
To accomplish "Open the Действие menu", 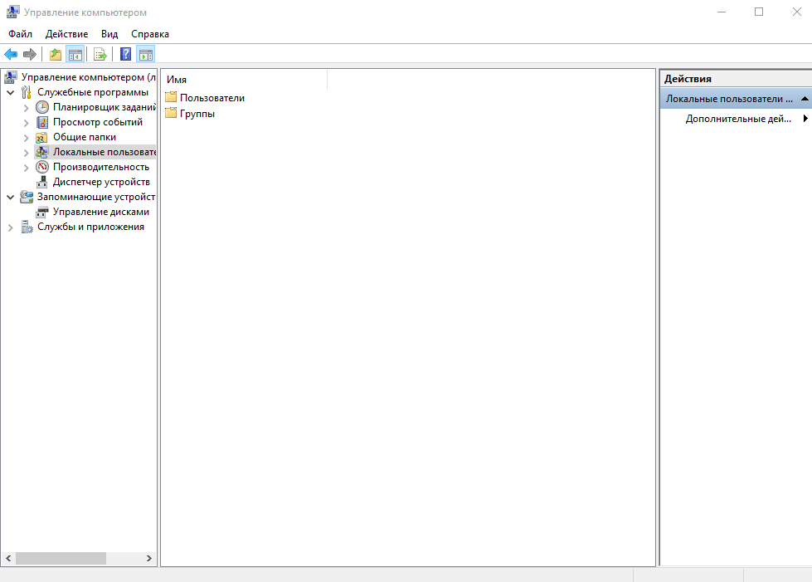I will 67,34.
